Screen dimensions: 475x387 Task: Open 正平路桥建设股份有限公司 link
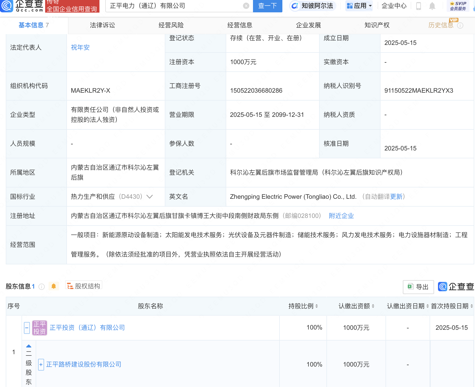pyautogui.click(x=84, y=364)
